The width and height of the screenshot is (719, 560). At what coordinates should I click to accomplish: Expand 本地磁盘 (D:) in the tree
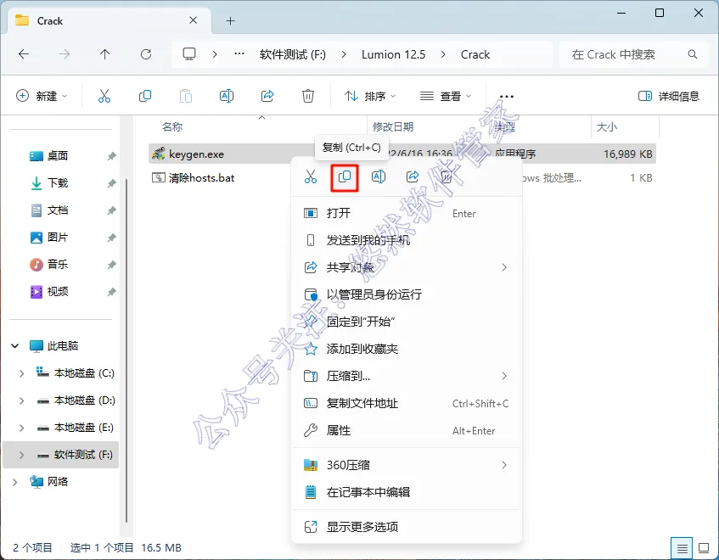click(21, 400)
